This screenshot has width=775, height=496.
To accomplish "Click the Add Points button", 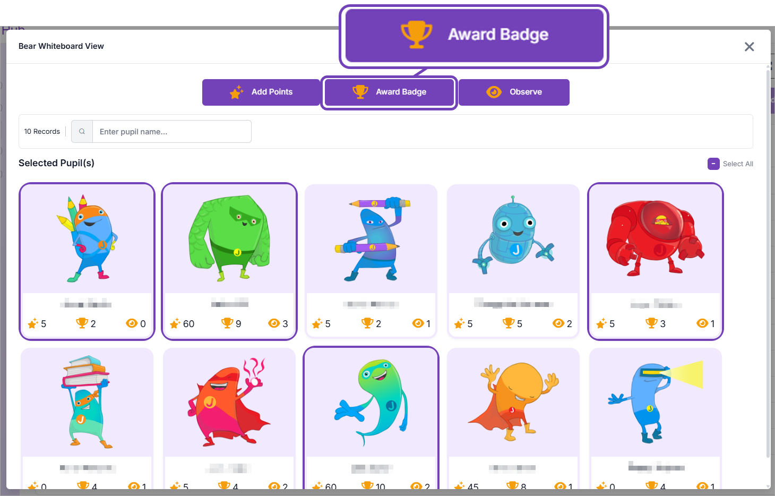I will tap(261, 92).
